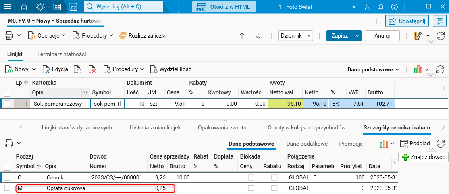Click the Otwórz w HTML button

pos(224,6)
